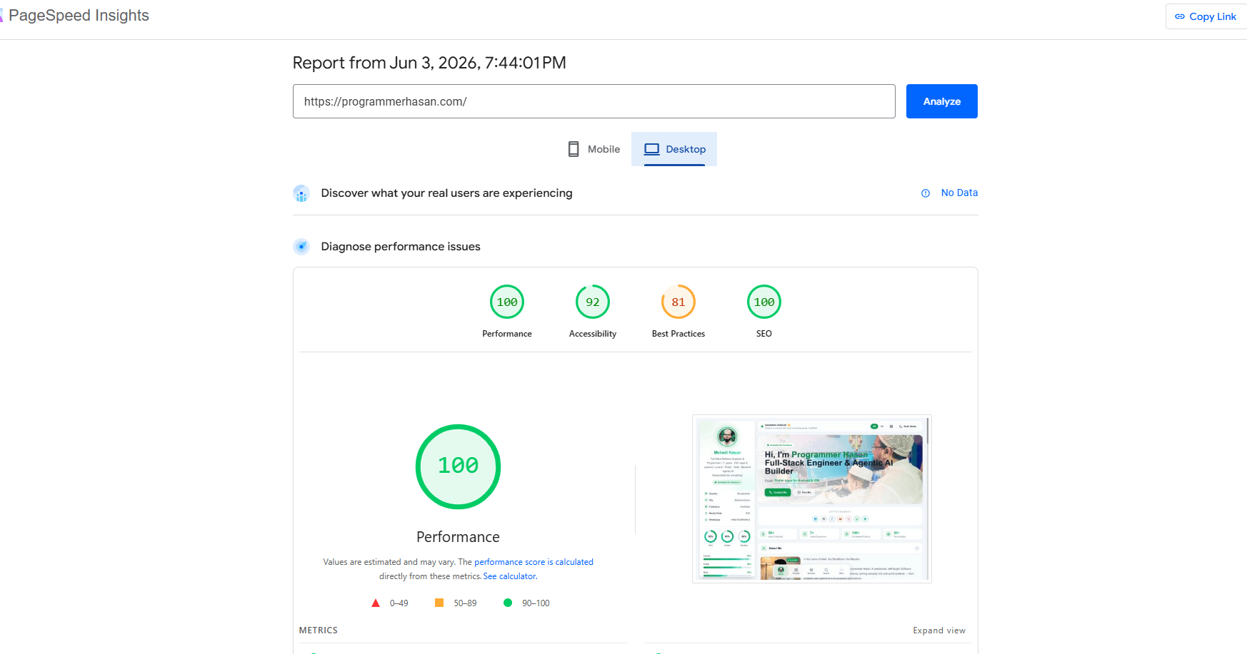Click the Performance label under gauge row
This screenshot has height=654, width=1247.
(507, 334)
